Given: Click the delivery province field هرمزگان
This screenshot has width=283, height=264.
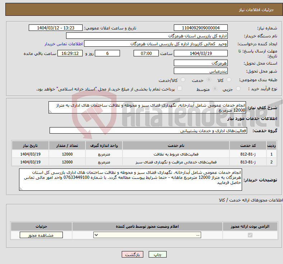Looking at the screenshot, I should (200, 63).
